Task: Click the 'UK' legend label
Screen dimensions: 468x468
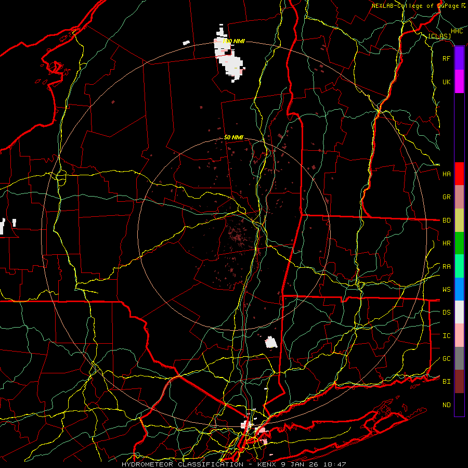Action: coord(446,82)
